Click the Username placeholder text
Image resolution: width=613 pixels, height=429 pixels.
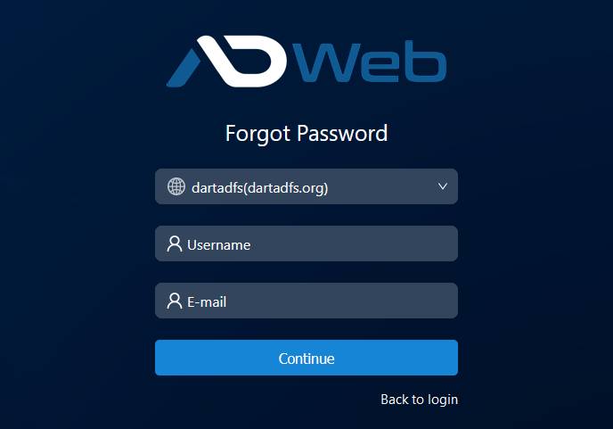219,245
